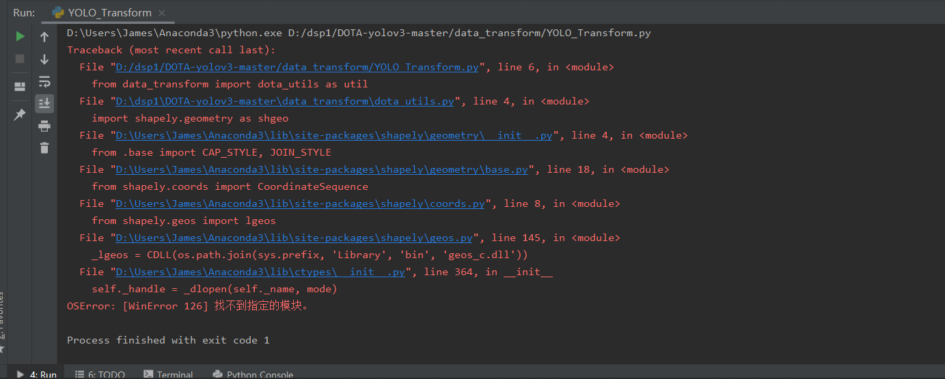Click the Print console output icon
The height and width of the screenshot is (379, 945).
click(x=44, y=126)
